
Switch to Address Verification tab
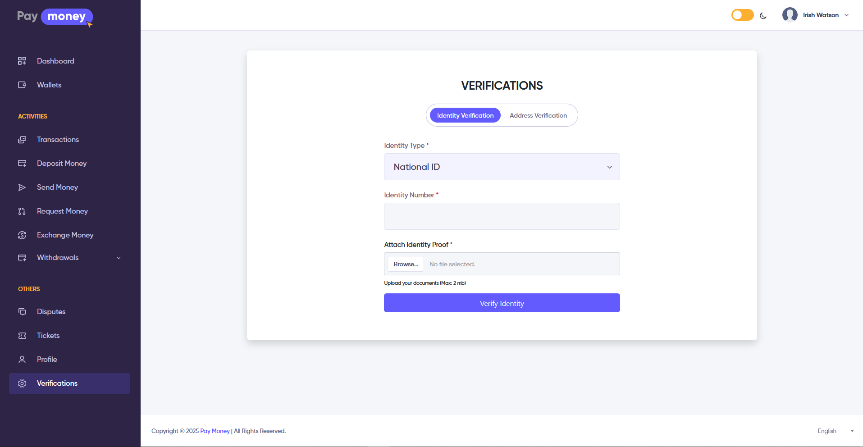click(x=538, y=115)
